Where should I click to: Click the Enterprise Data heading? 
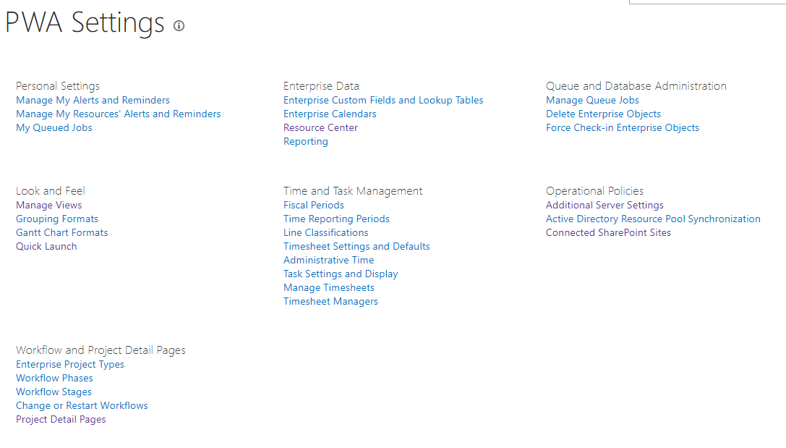[x=321, y=86]
